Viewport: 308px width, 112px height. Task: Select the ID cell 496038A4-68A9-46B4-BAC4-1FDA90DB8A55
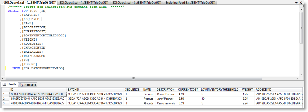(38, 103)
